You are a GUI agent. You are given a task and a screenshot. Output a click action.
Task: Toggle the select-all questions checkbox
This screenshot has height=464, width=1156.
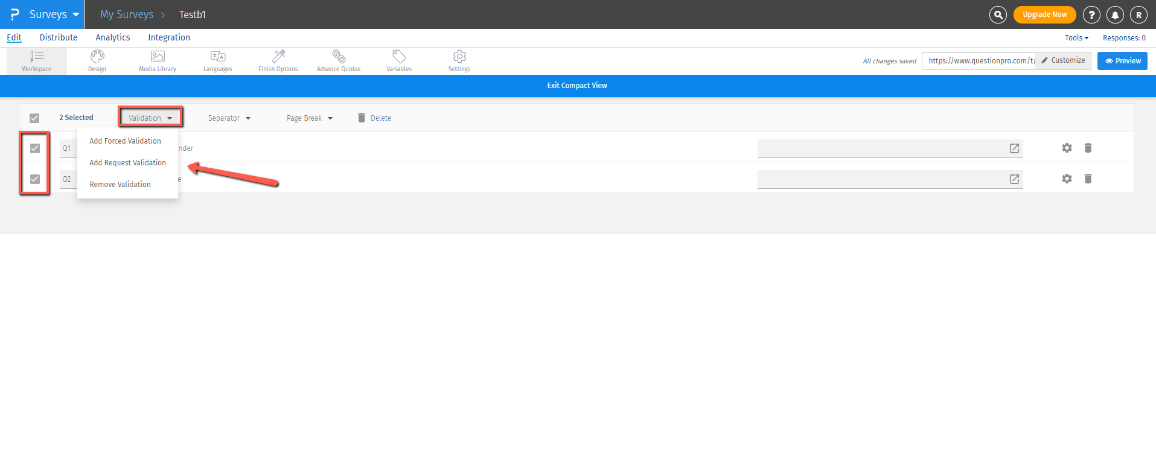(34, 118)
